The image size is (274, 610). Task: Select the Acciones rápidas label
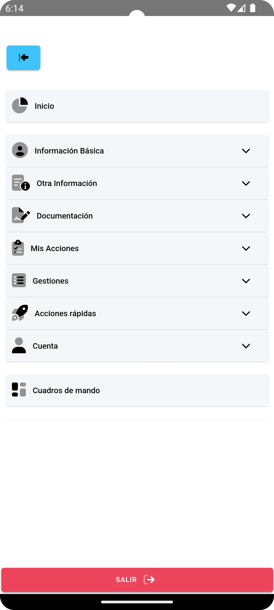(x=65, y=313)
